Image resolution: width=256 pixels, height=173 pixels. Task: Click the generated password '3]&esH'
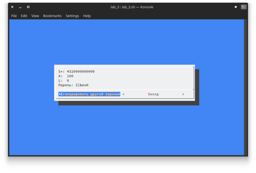(82, 85)
